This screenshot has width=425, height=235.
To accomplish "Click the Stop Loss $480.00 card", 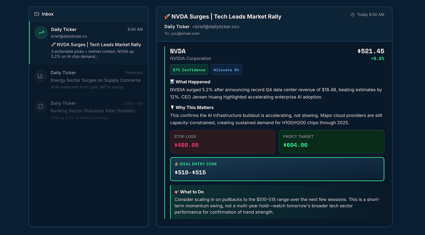I will click(x=223, y=142).
